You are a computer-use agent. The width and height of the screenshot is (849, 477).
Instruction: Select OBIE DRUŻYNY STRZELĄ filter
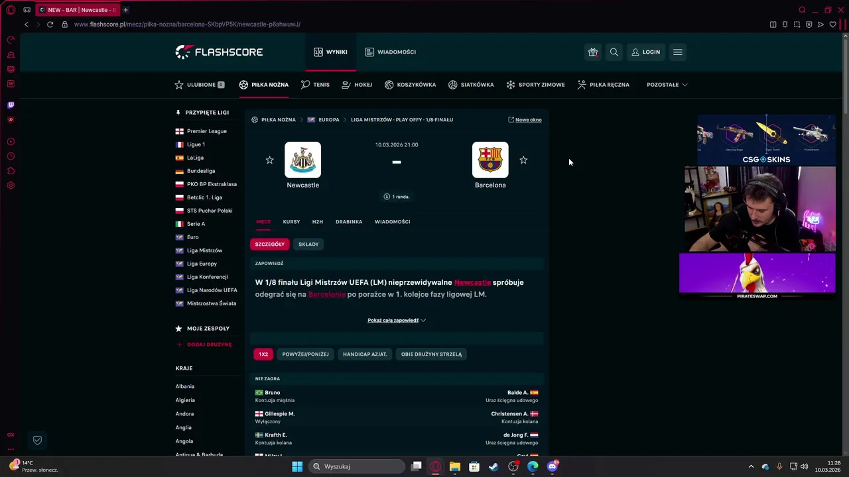[431, 354]
